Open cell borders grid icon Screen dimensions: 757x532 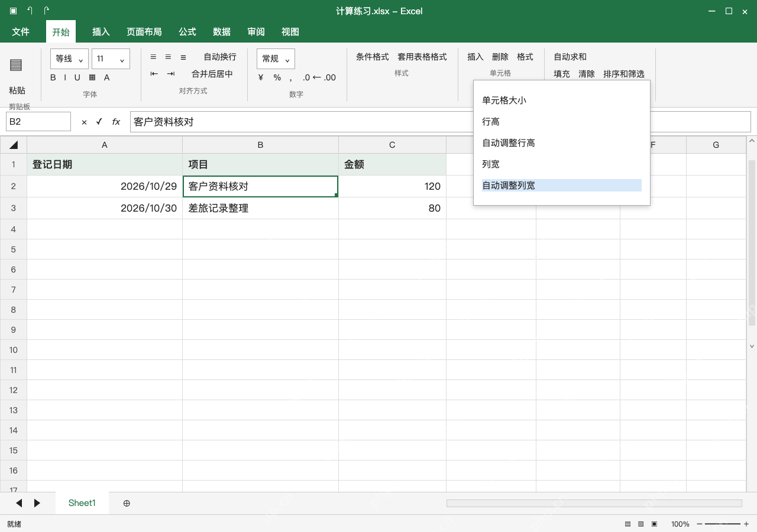[x=92, y=77]
